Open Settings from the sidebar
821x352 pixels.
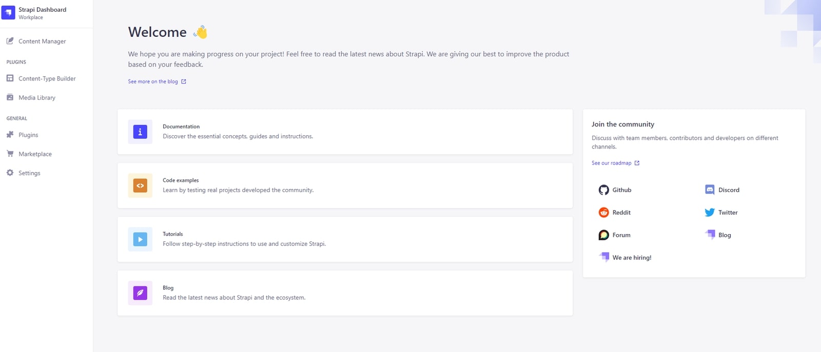(x=29, y=173)
